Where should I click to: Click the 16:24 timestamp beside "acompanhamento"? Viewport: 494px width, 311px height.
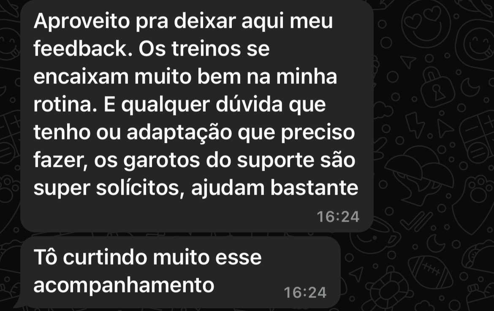tap(305, 292)
